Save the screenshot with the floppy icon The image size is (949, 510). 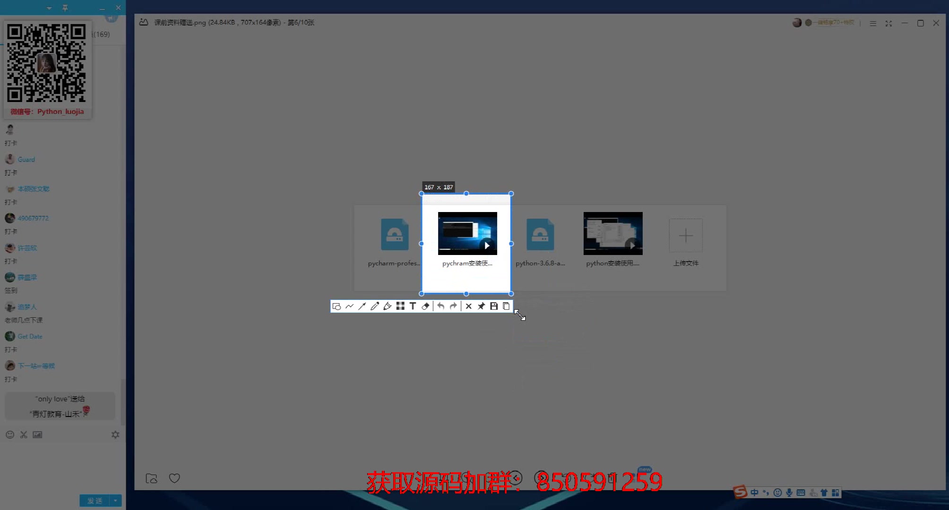tap(494, 306)
